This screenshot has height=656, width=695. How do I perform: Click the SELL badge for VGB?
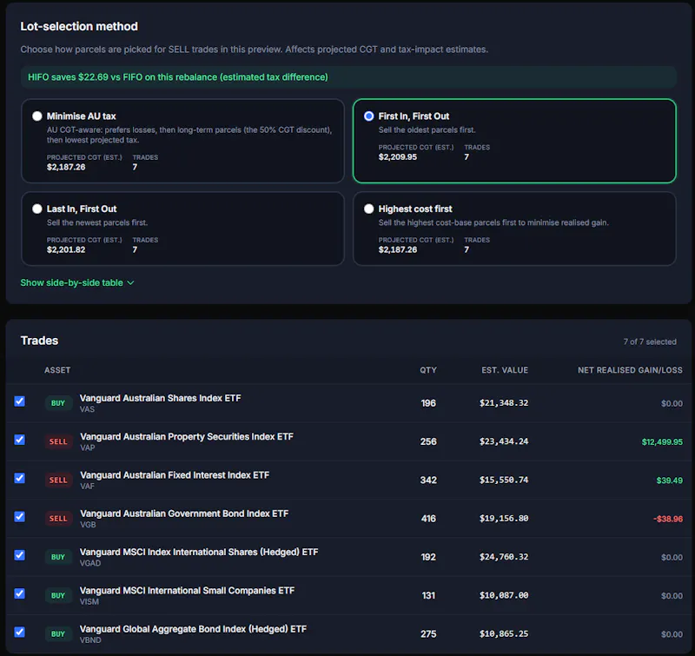pyautogui.click(x=58, y=519)
